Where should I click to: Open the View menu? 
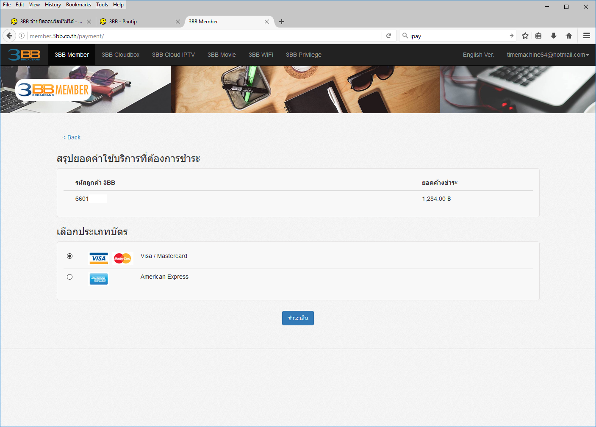coord(34,5)
